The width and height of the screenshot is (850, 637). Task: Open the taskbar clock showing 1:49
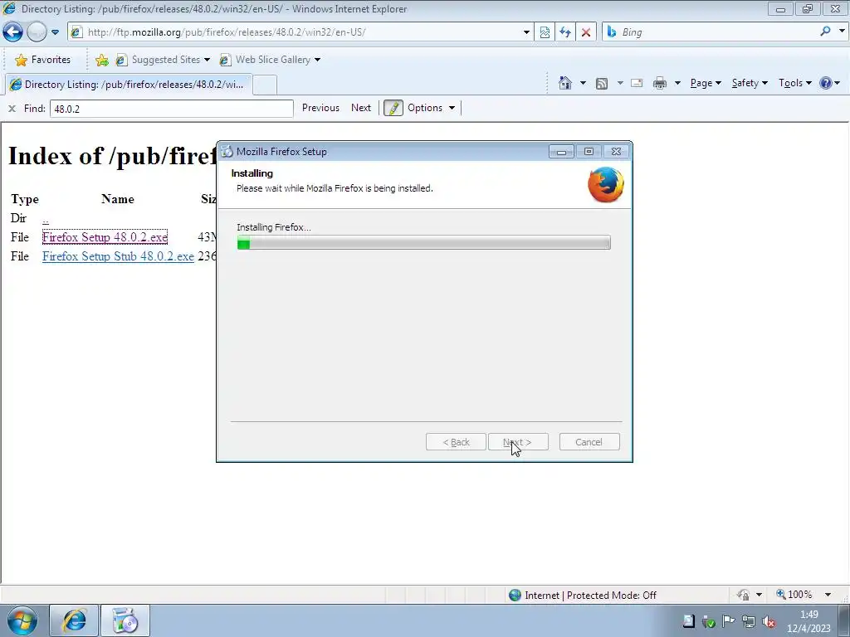point(808,621)
